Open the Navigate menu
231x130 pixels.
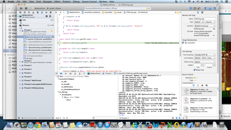pyautogui.click(x=48, y=1)
